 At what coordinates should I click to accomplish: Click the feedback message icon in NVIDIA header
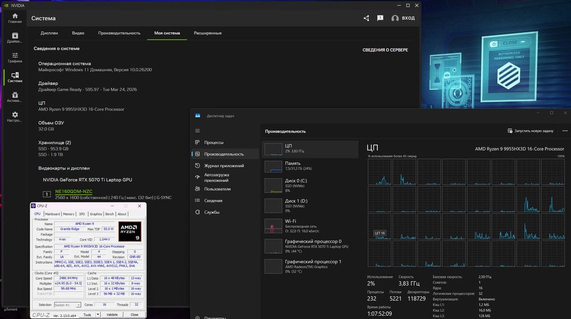pyautogui.click(x=380, y=18)
